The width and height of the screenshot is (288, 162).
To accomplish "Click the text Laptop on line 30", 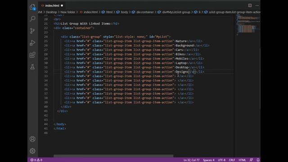I will tap(181, 63).
